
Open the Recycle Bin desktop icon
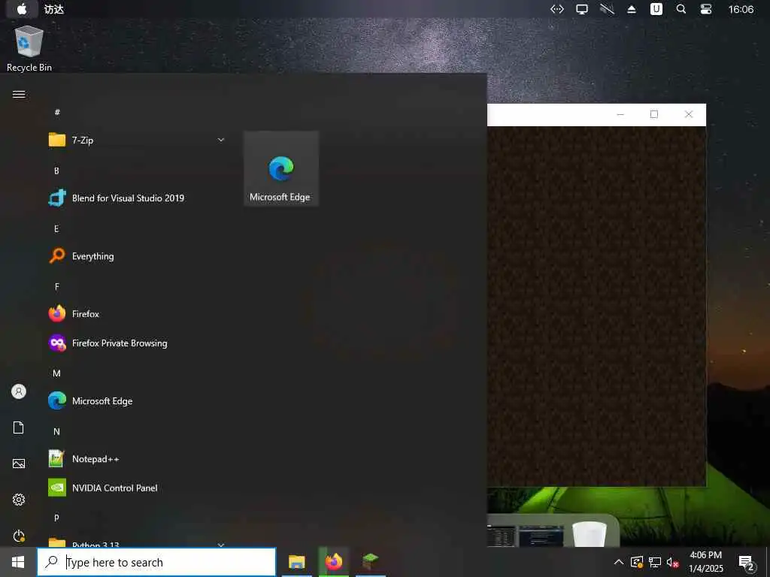pos(29,49)
